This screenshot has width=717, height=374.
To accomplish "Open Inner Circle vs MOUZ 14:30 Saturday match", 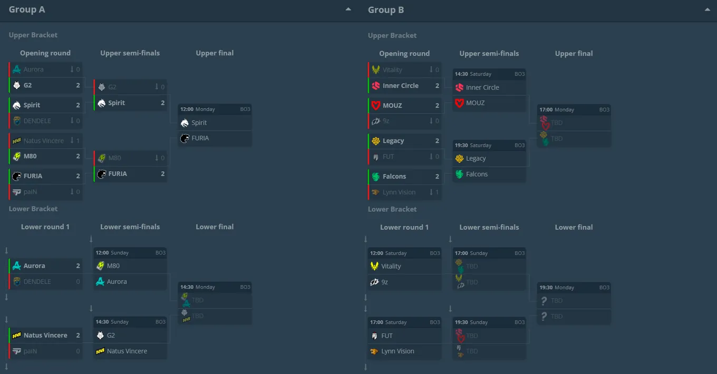I will (x=490, y=90).
